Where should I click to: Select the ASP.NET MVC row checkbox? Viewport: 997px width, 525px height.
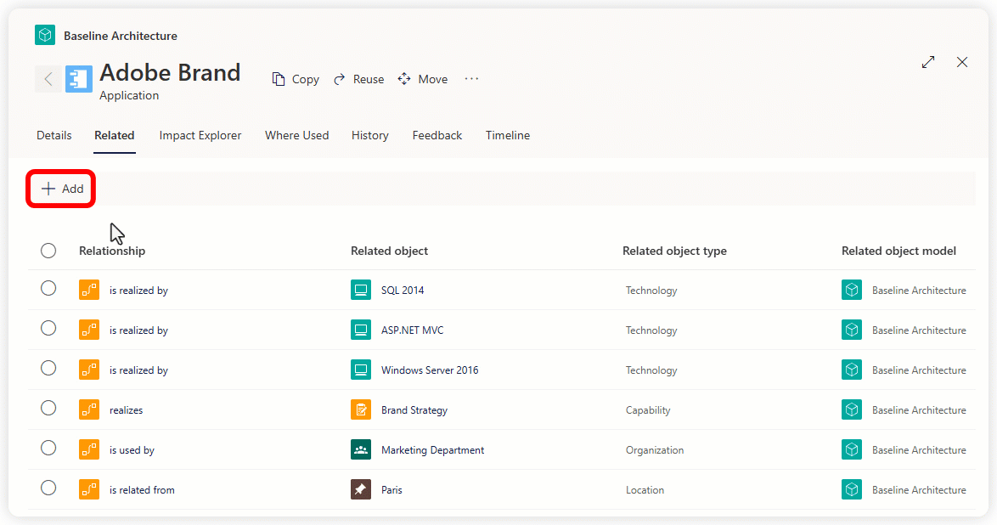pos(48,329)
